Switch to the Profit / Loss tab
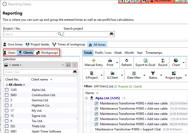This screenshot has height=133, width=188. coord(103,53)
